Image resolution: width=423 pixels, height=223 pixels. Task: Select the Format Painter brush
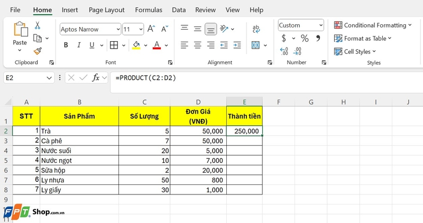(38, 51)
